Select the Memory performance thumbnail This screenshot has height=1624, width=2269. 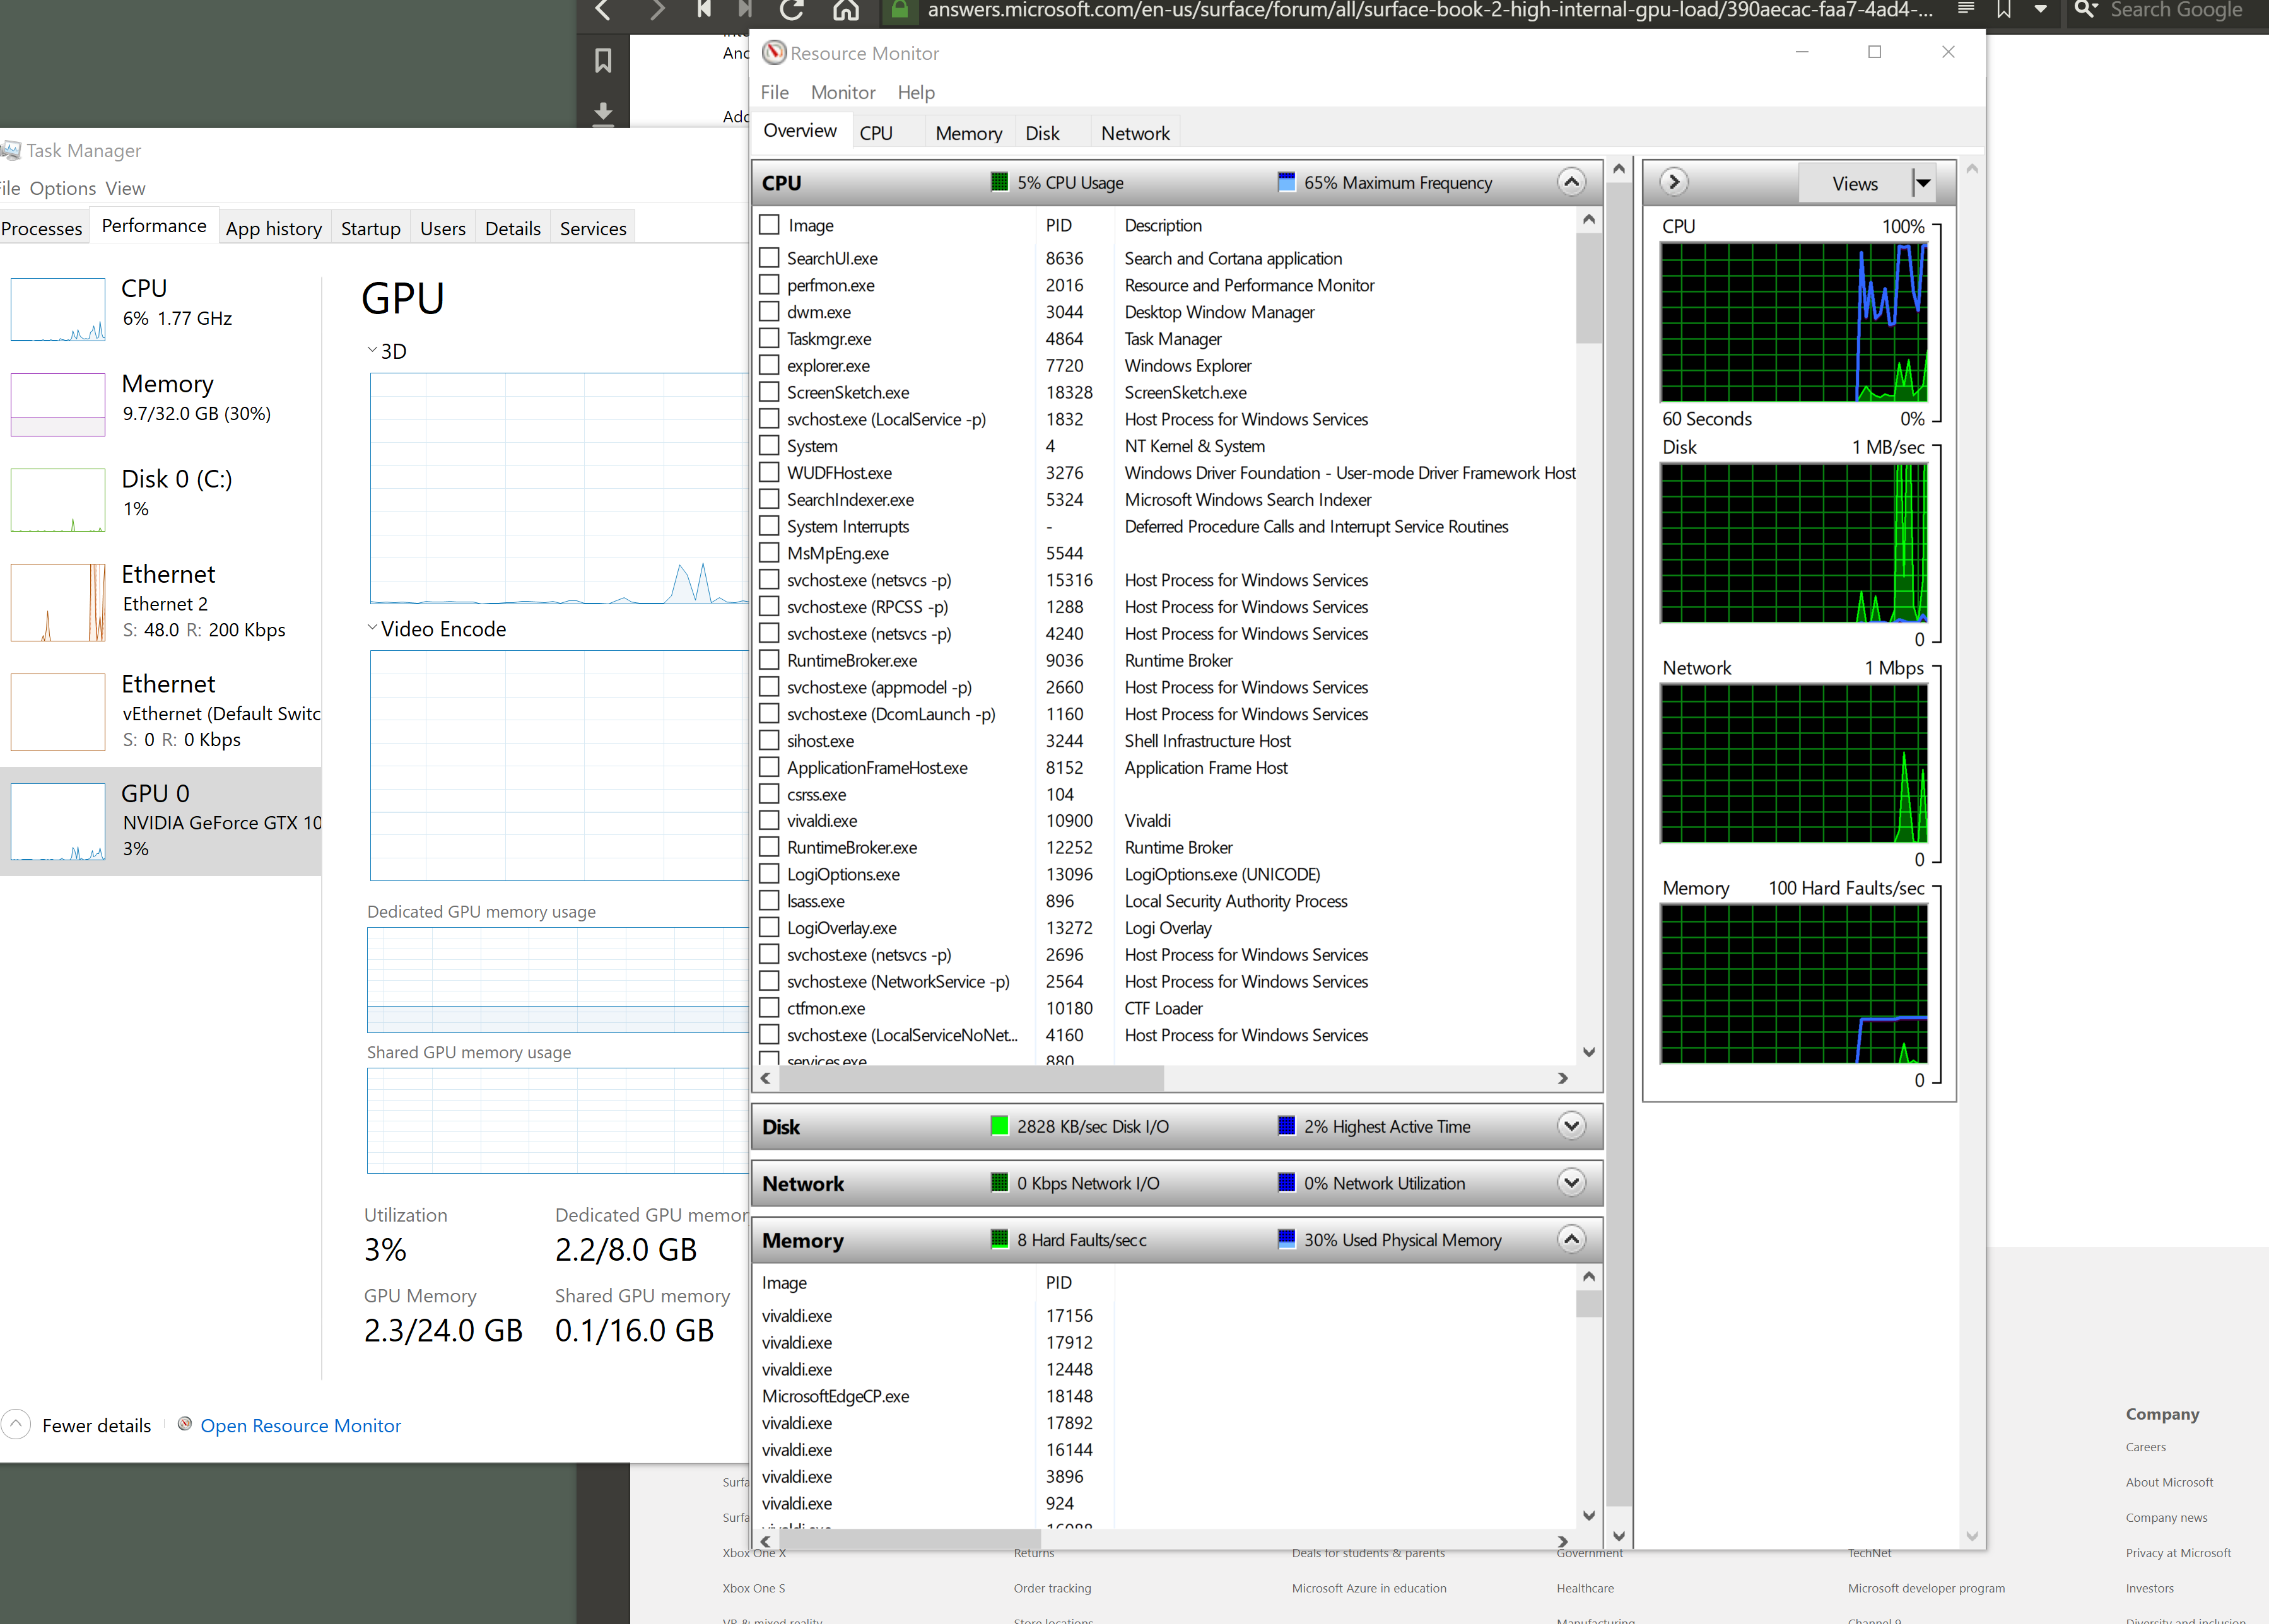[x=58, y=404]
